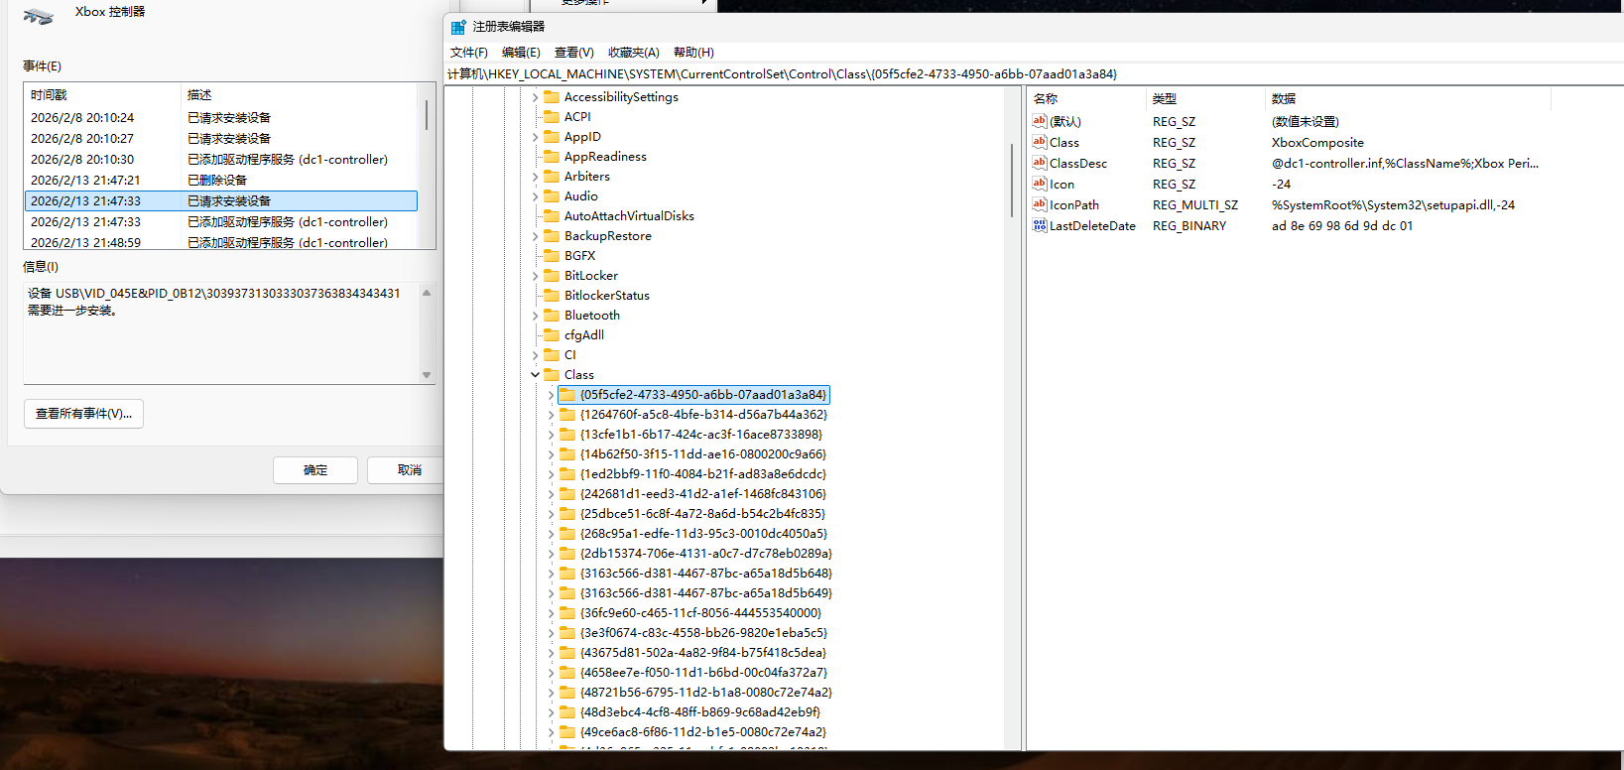Expand the BitLocker key
1624x770 pixels.
point(536,276)
